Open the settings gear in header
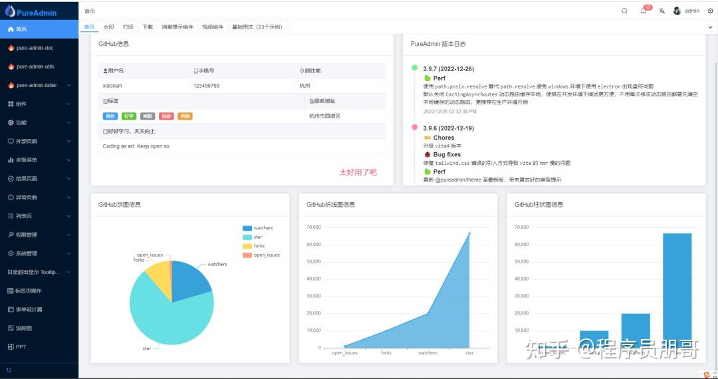This screenshot has height=379, width=718. [x=710, y=11]
